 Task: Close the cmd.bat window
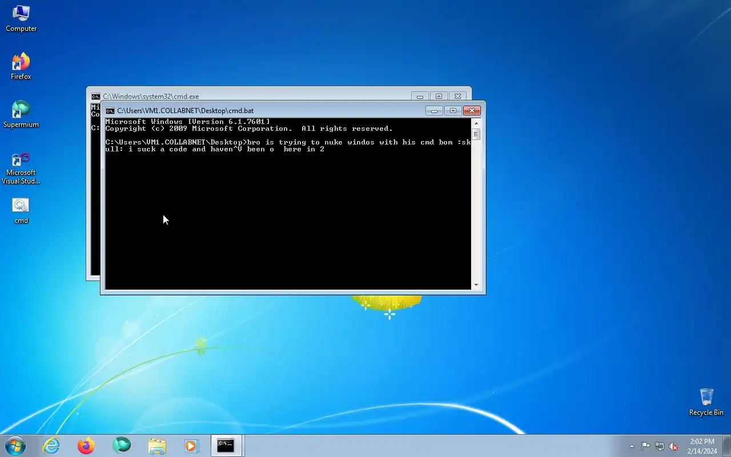(x=472, y=110)
